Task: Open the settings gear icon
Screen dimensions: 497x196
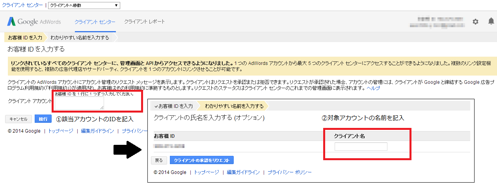Action: click(475, 22)
